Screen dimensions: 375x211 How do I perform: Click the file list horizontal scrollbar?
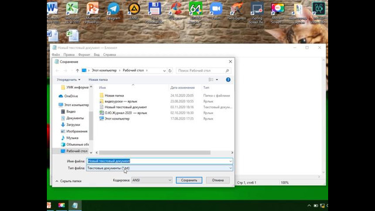click(x=155, y=152)
